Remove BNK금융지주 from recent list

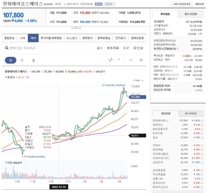pos(202,129)
